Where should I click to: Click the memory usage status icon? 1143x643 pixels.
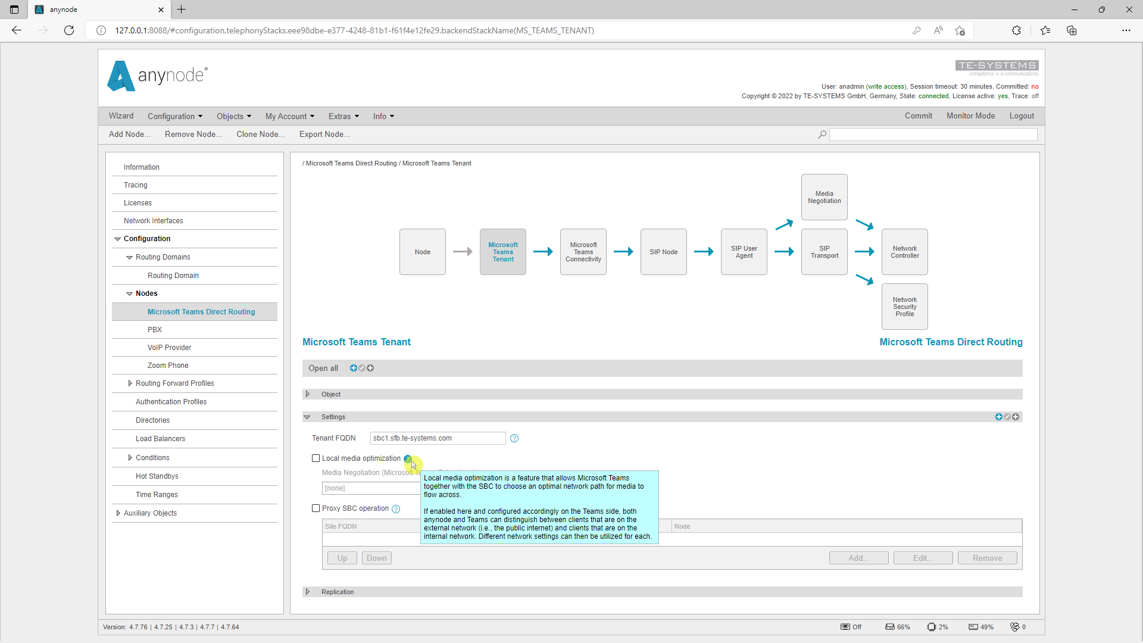coord(973,627)
